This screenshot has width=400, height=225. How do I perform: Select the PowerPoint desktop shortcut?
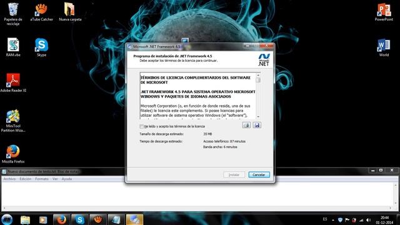pos(384,12)
